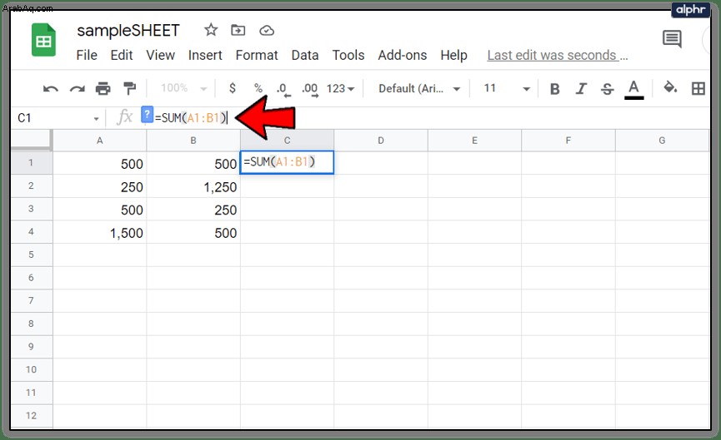Viewport: 721px width, 440px height.
Task: Select row 12 header
Action: tap(32, 416)
